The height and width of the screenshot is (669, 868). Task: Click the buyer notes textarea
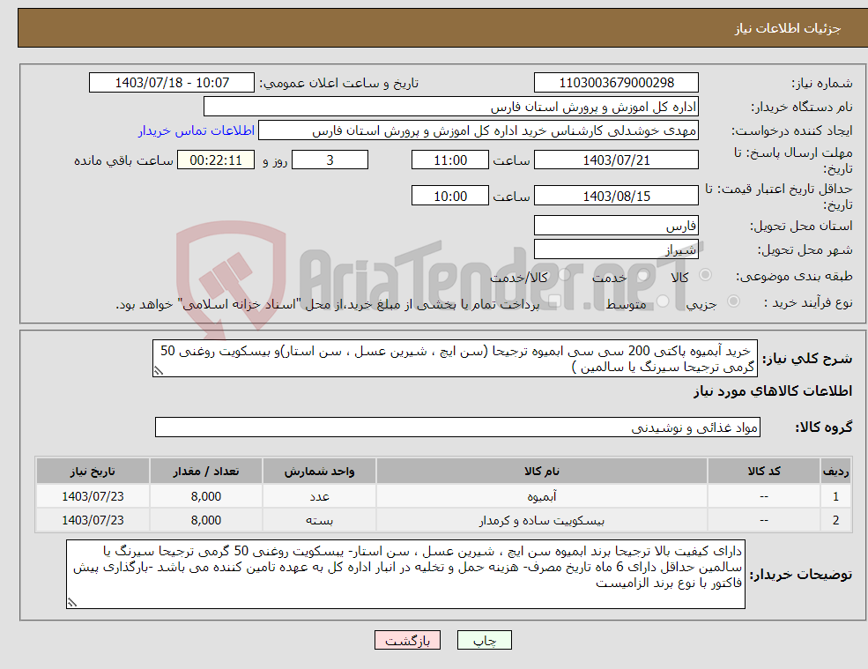(x=405, y=575)
